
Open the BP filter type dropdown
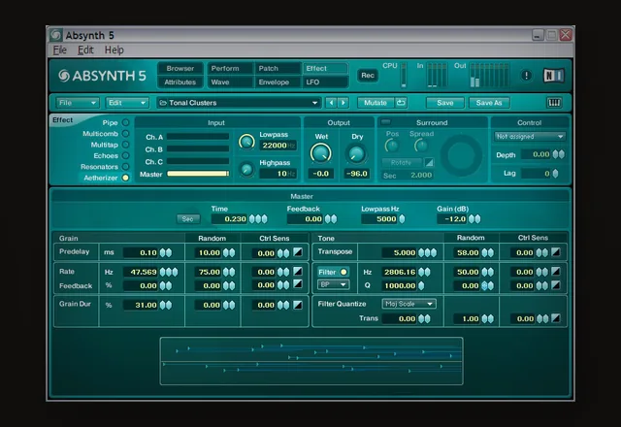pyautogui.click(x=333, y=284)
